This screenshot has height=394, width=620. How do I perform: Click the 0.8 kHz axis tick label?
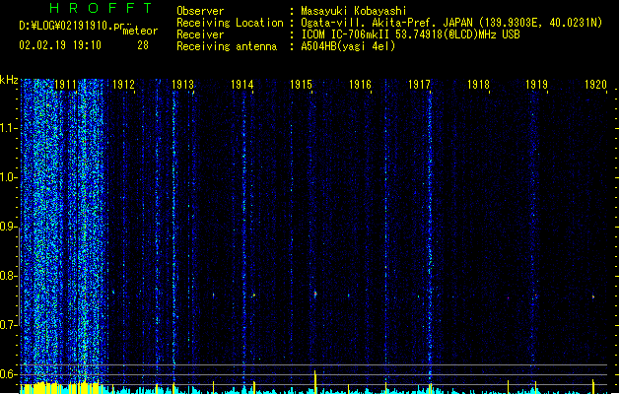point(8,276)
